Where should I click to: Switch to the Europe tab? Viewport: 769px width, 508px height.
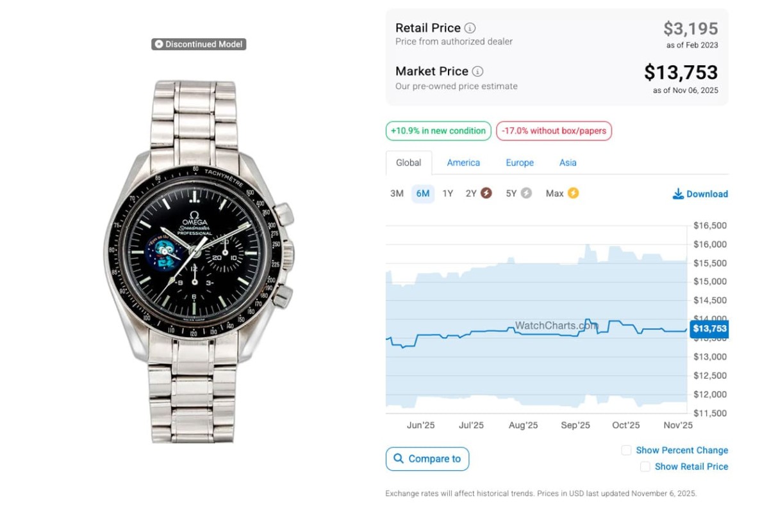click(x=520, y=163)
